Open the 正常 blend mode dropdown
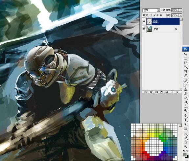 [151, 10]
